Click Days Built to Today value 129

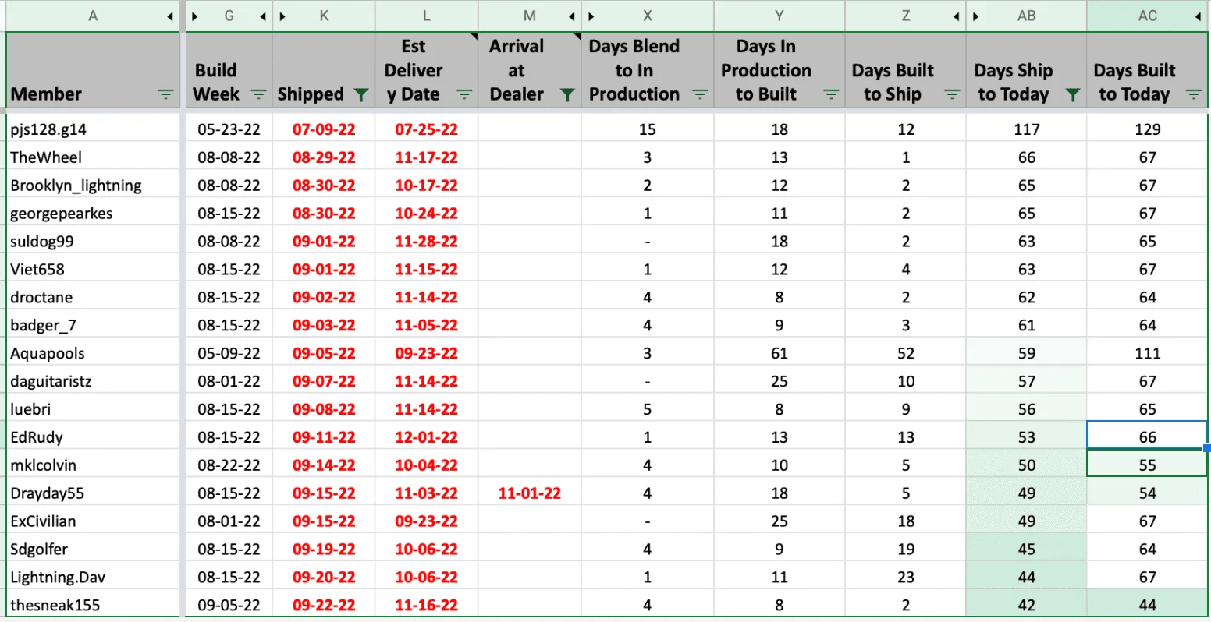1147,129
